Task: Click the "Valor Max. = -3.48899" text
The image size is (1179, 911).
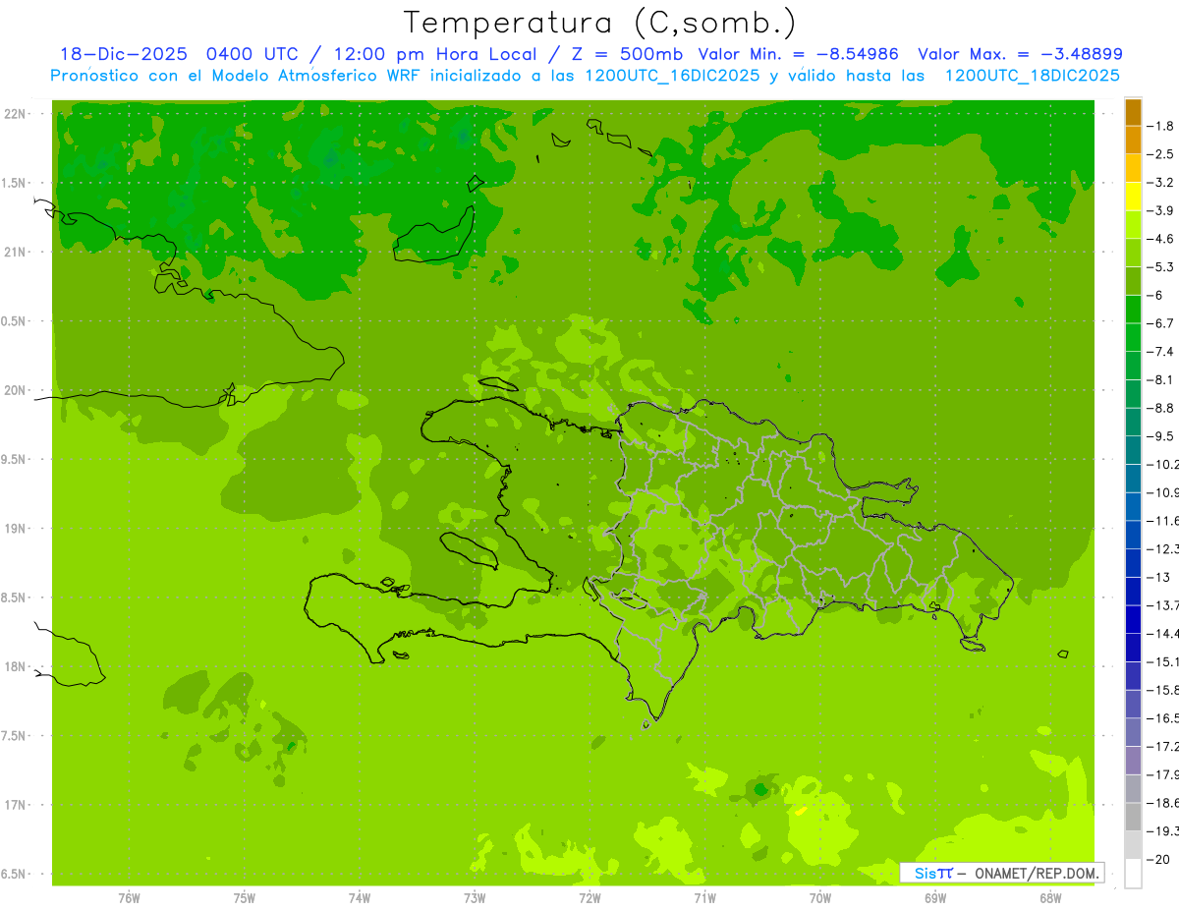Action: click(1020, 54)
